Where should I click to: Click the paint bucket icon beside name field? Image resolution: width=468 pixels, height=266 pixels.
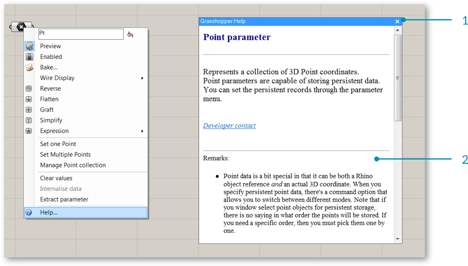130,35
